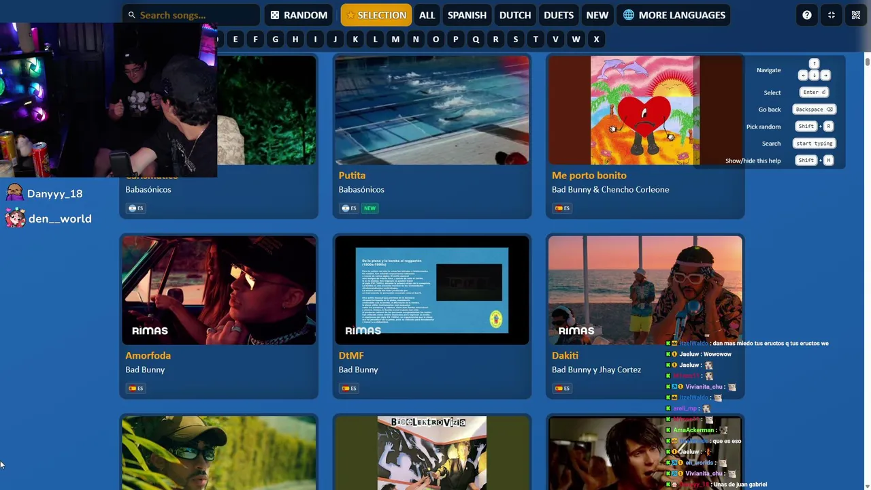Jump to letter Q
This screenshot has height=490, width=871.
[476, 39]
